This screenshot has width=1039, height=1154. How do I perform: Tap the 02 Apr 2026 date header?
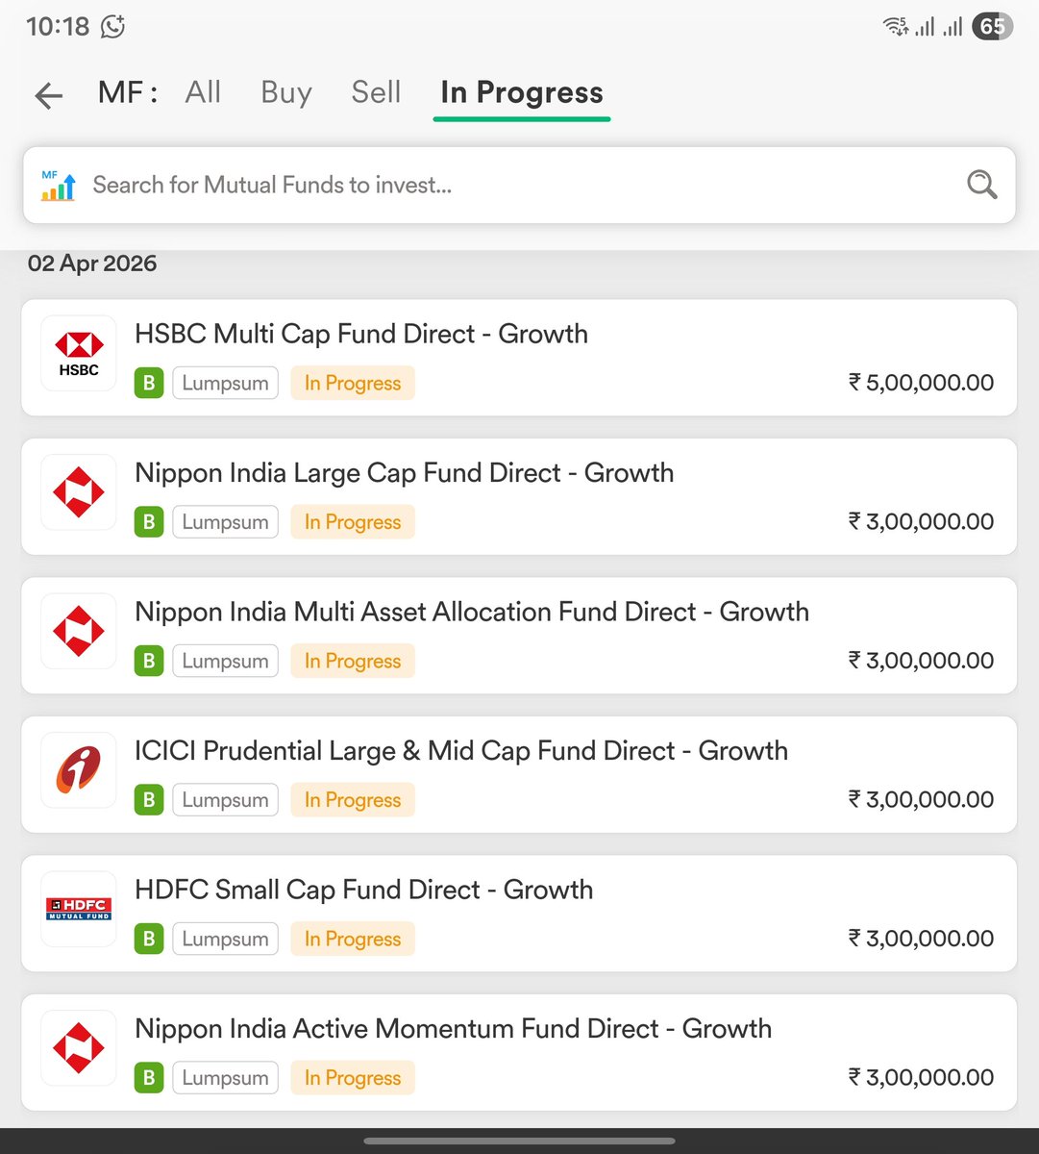(92, 263)
